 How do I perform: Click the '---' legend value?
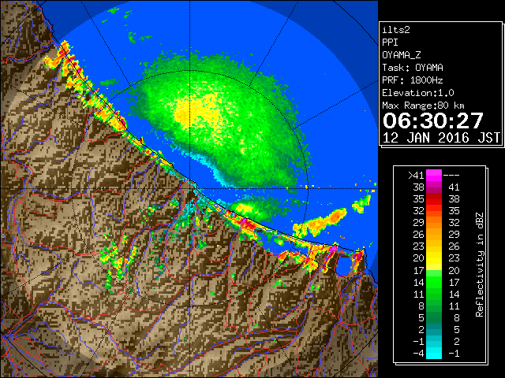coord(451,175)
